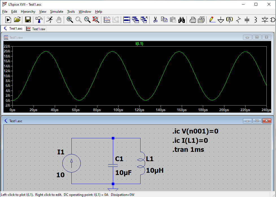Screen dimensions: 276x197
Task: Click the .ic V(n001)=0 directive
Action: (x=195, y=131)
